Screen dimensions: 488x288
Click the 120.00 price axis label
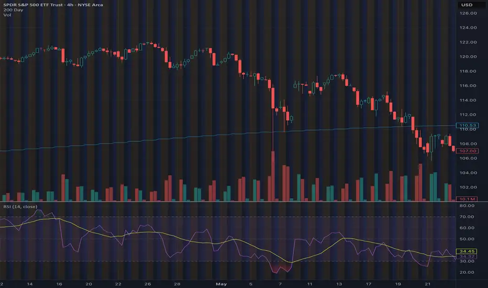[468, 57]
